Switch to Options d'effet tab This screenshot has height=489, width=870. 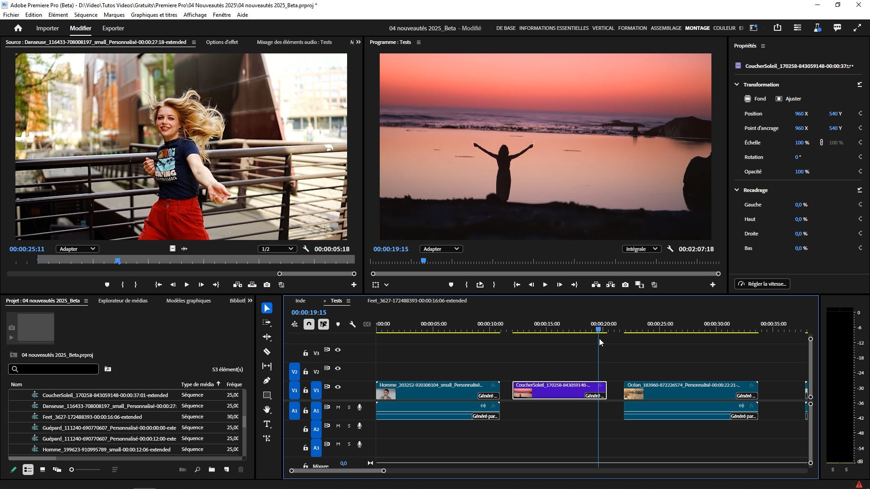(222, 42)
